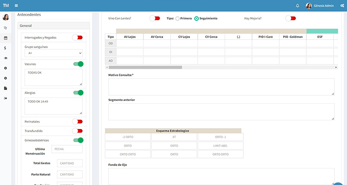Click the XT schema field

click(x=174, y=137)
